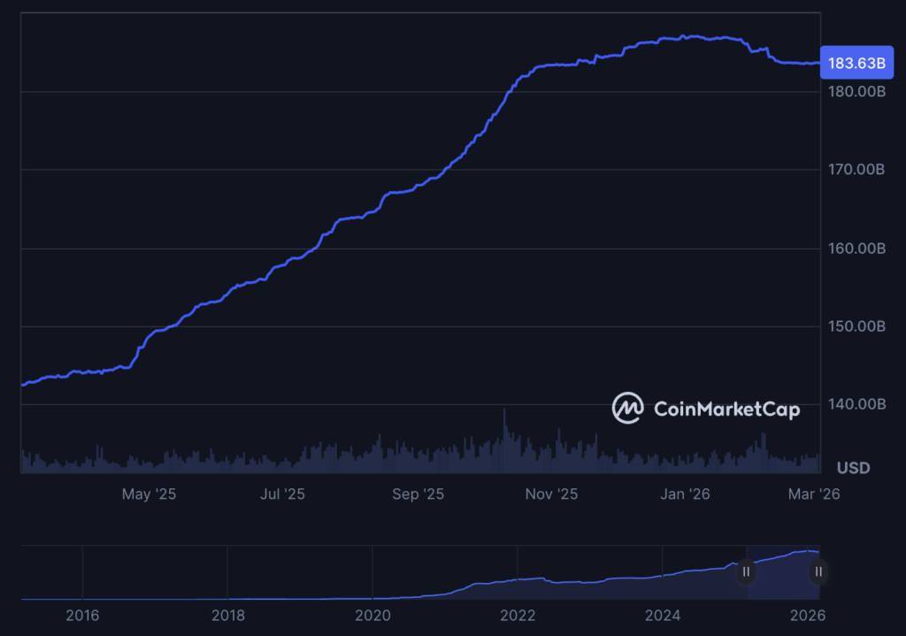This screenshot has width=906, height=636.
Task: Select the 2018 marker in the navigator
Action: tap(227, 615)
